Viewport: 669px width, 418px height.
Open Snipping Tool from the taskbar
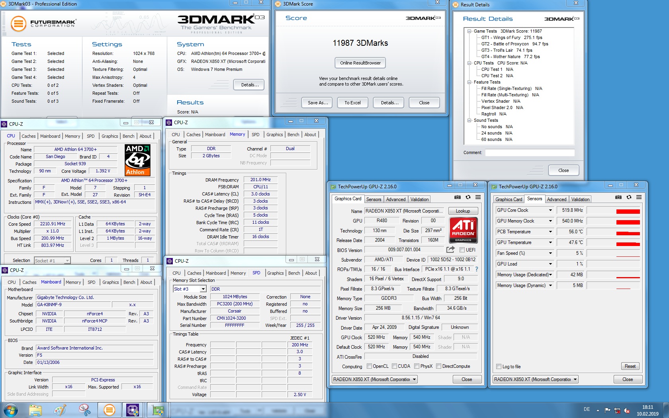[x=84, y=410]
